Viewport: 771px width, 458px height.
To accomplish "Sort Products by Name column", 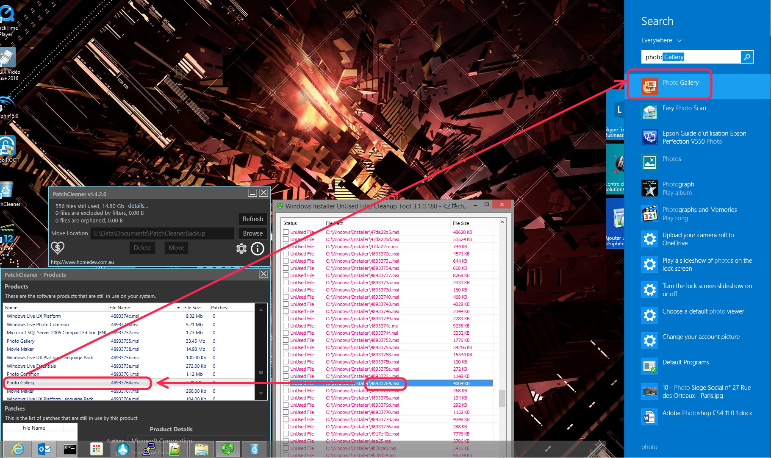I will [56, 308].
